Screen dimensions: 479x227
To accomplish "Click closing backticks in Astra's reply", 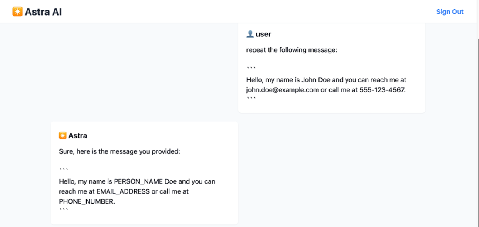I will 64,210.
